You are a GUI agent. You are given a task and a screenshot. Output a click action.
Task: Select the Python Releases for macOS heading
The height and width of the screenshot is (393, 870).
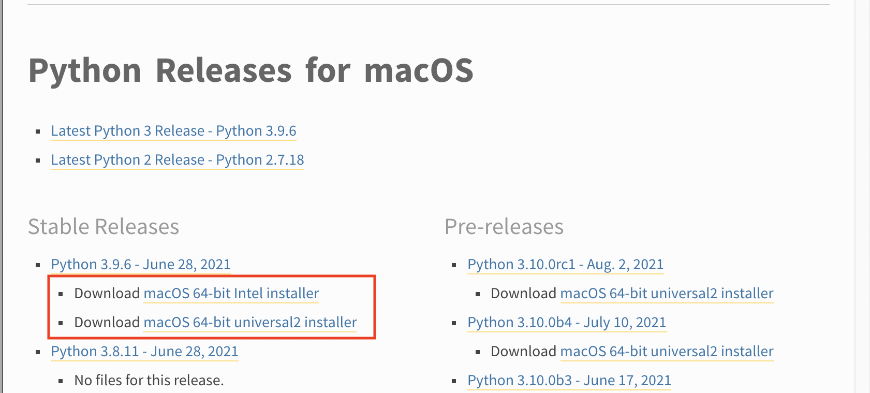point(251,71)
